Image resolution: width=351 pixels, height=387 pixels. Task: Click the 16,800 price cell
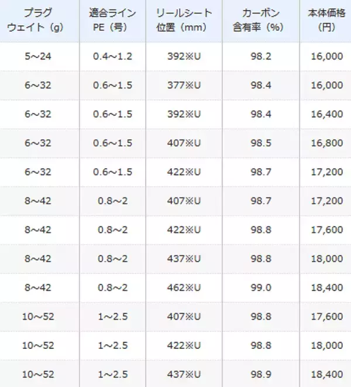click(328, 143)
